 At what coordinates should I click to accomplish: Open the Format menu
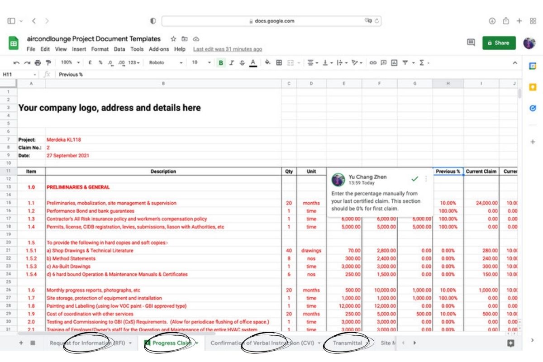coord(100,49)
